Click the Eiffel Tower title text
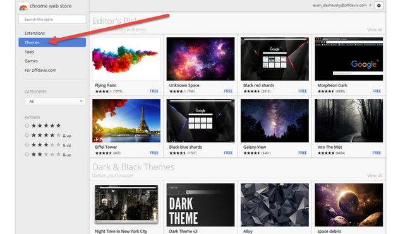398x234 pixels. pos(106,147)
